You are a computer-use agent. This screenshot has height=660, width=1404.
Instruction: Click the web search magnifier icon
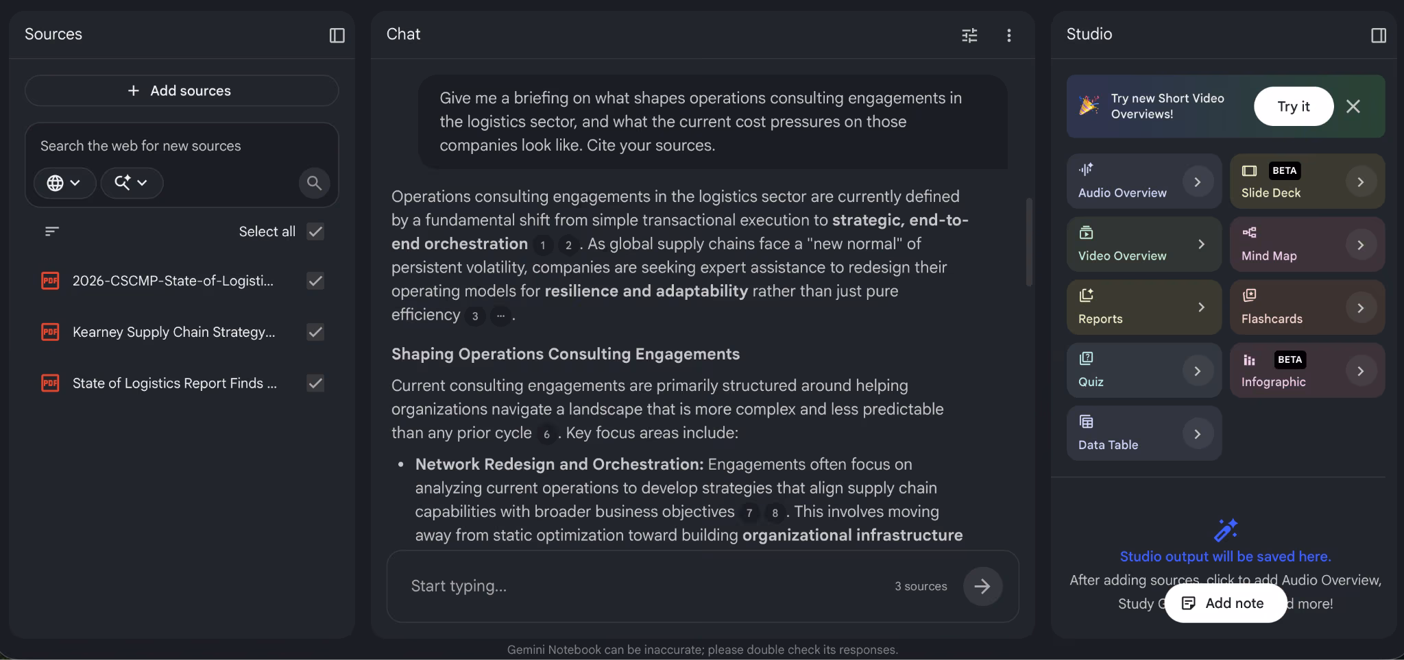314,183
